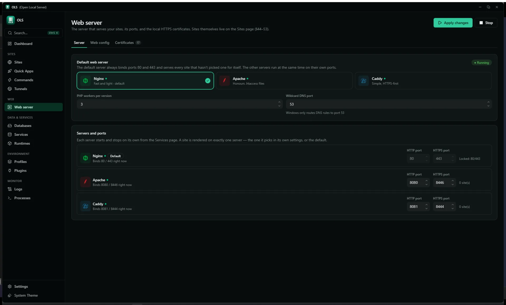This screenshot has height=305, width=506.
Task: Switch to the Web config tab
Action: coord(100,43)
